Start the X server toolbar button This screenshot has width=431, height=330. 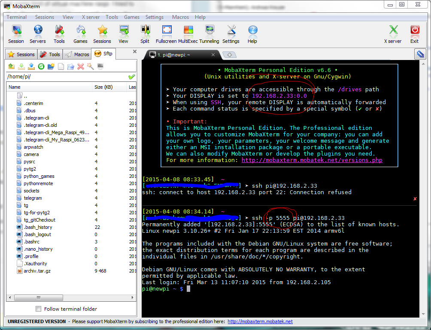(392, 34)
